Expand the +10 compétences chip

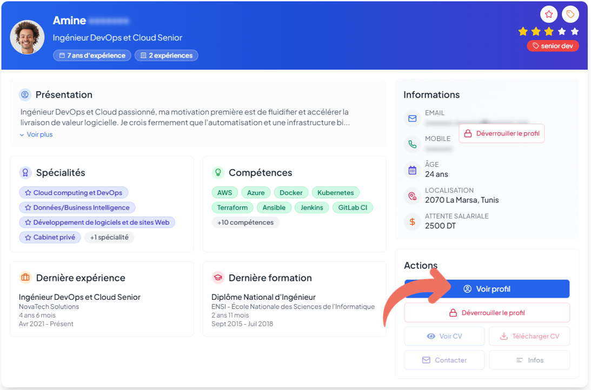pyautogui.click(x=245, y=223)
